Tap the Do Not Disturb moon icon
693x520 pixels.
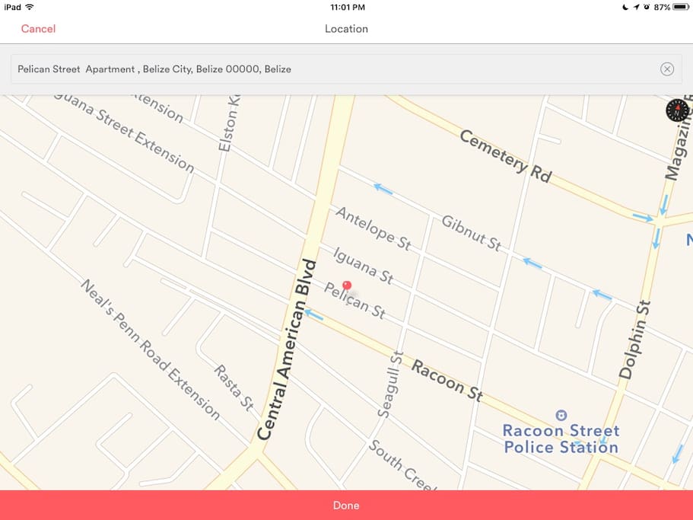[x=625, y=7]
